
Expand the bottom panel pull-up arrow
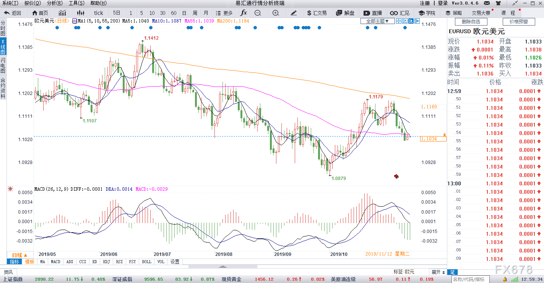[x=223, y=267]
